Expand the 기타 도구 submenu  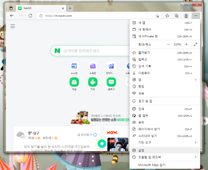point(165,143)
